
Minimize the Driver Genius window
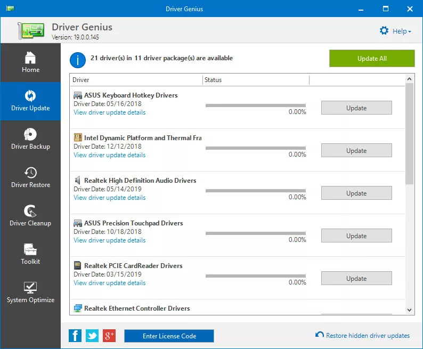tap(361, 9)
